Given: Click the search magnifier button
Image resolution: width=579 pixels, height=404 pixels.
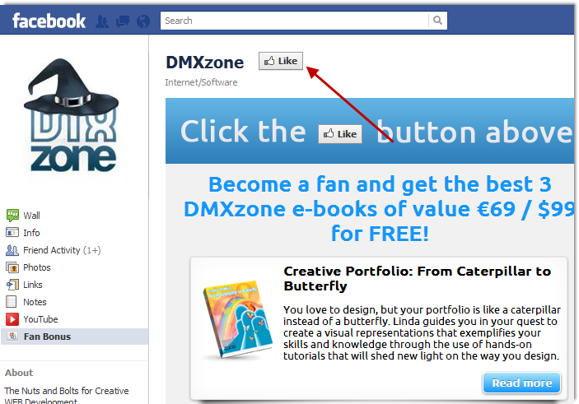Looking at the screenshot, I should [437, 21].
